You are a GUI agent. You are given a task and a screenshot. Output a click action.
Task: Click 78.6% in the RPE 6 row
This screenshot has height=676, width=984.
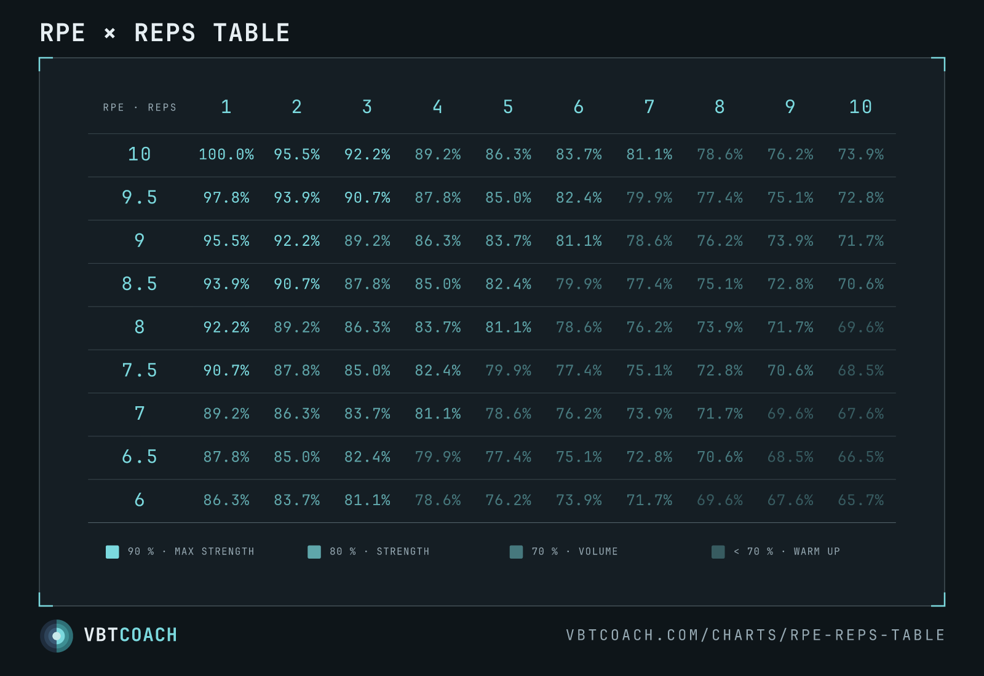click(438, 500)
